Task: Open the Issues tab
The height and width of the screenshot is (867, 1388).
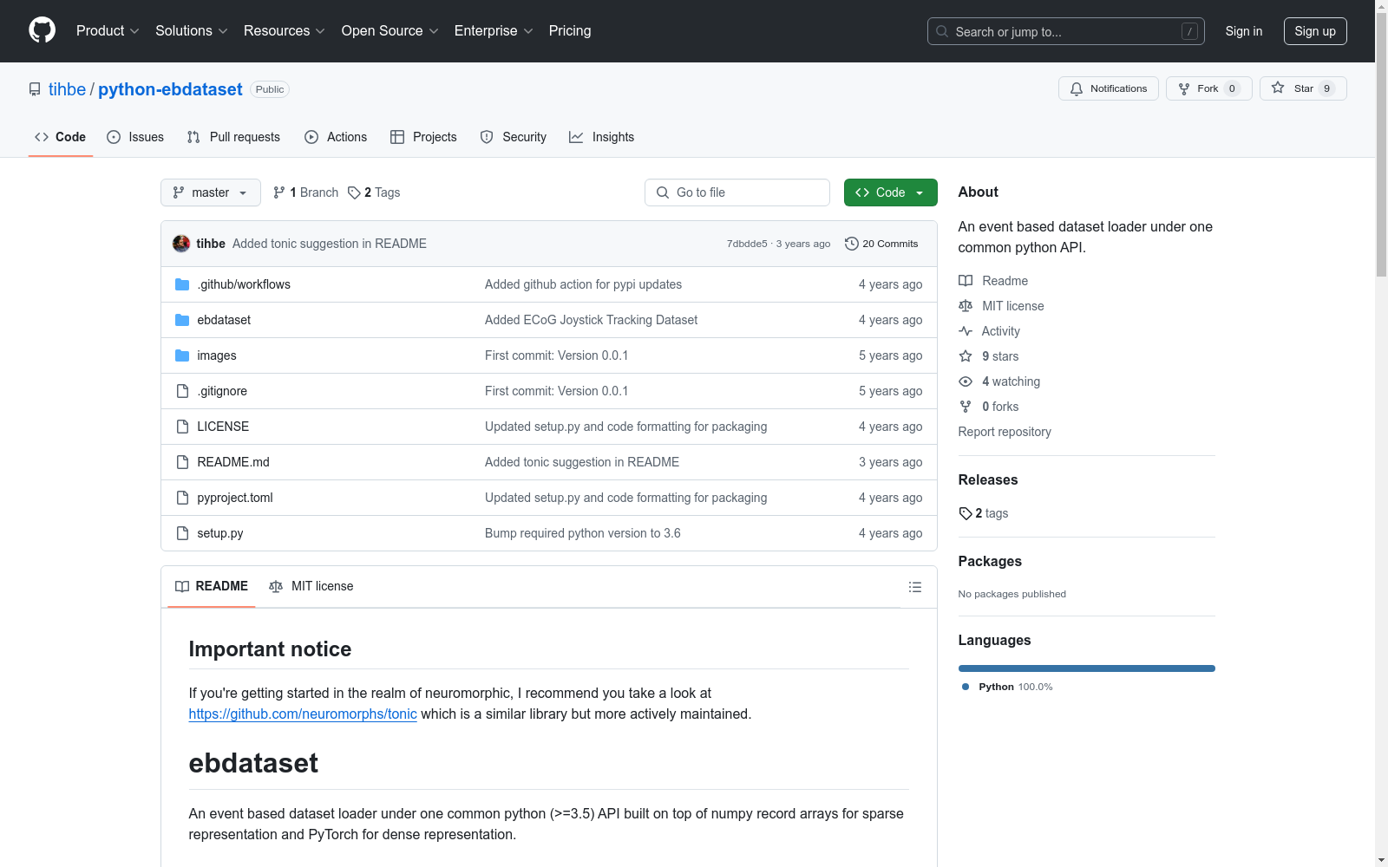Action: tap(135, 137)
